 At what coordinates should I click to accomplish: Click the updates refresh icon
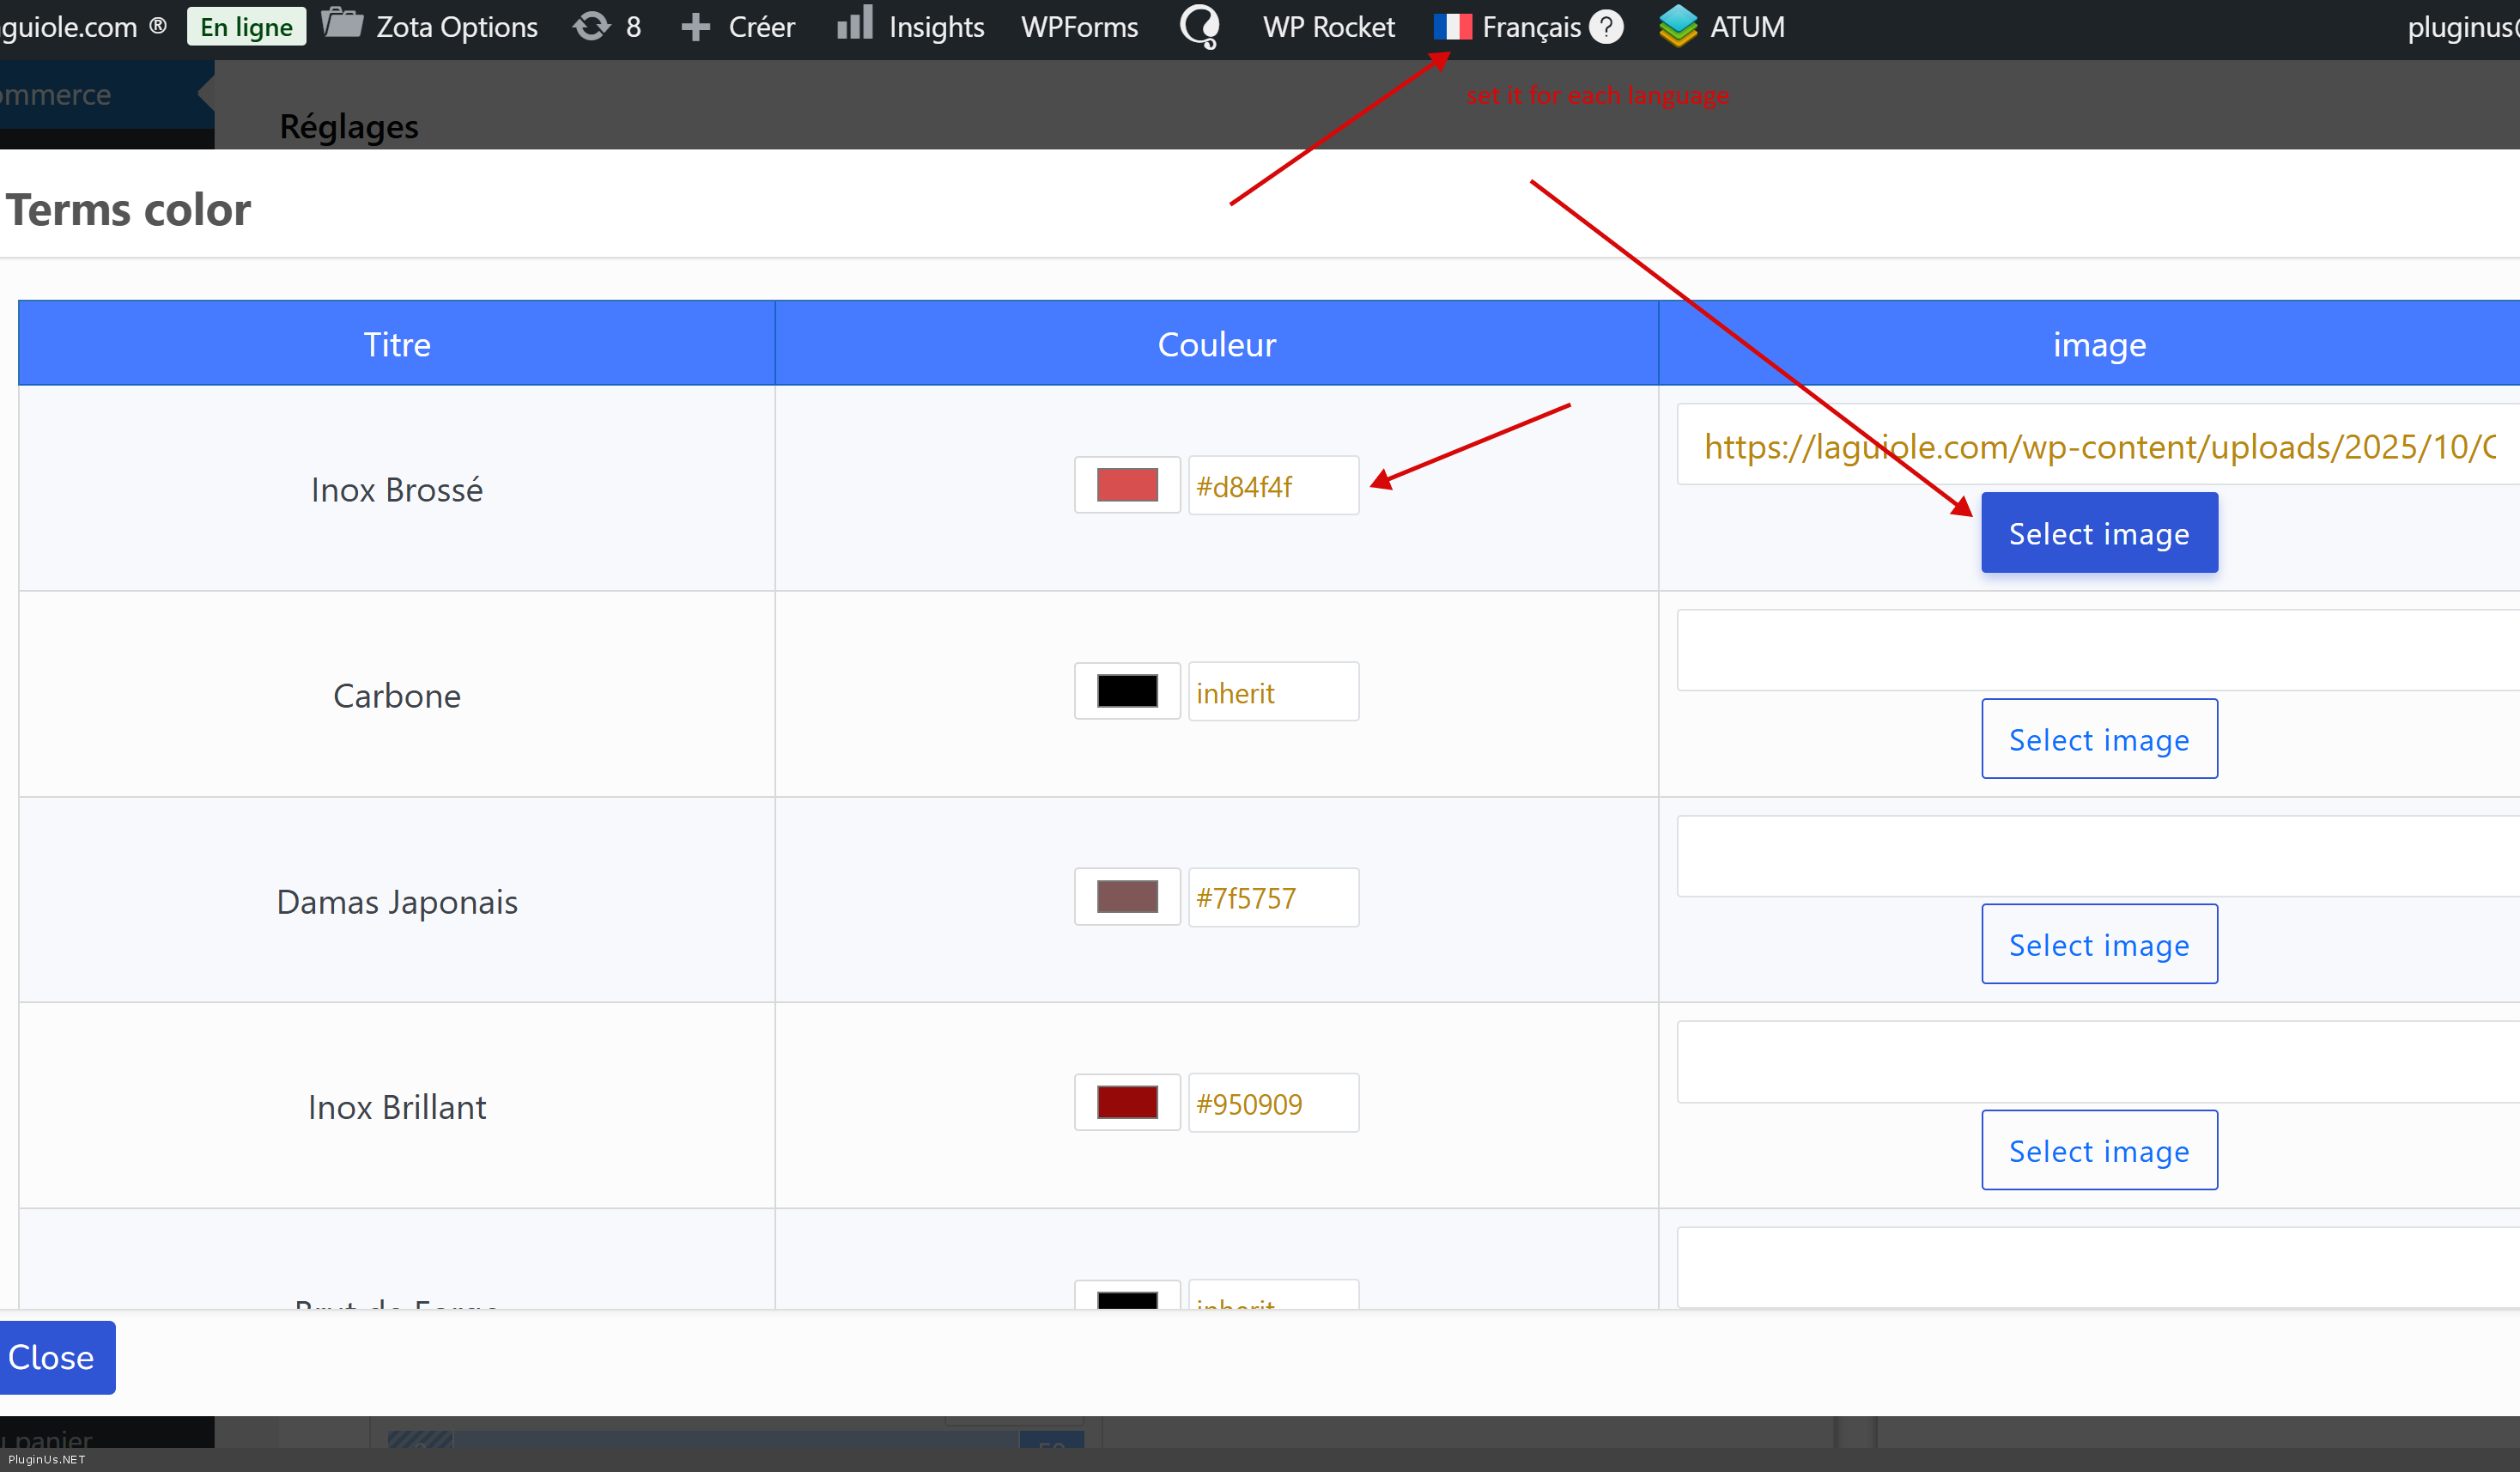click(591, 26)
